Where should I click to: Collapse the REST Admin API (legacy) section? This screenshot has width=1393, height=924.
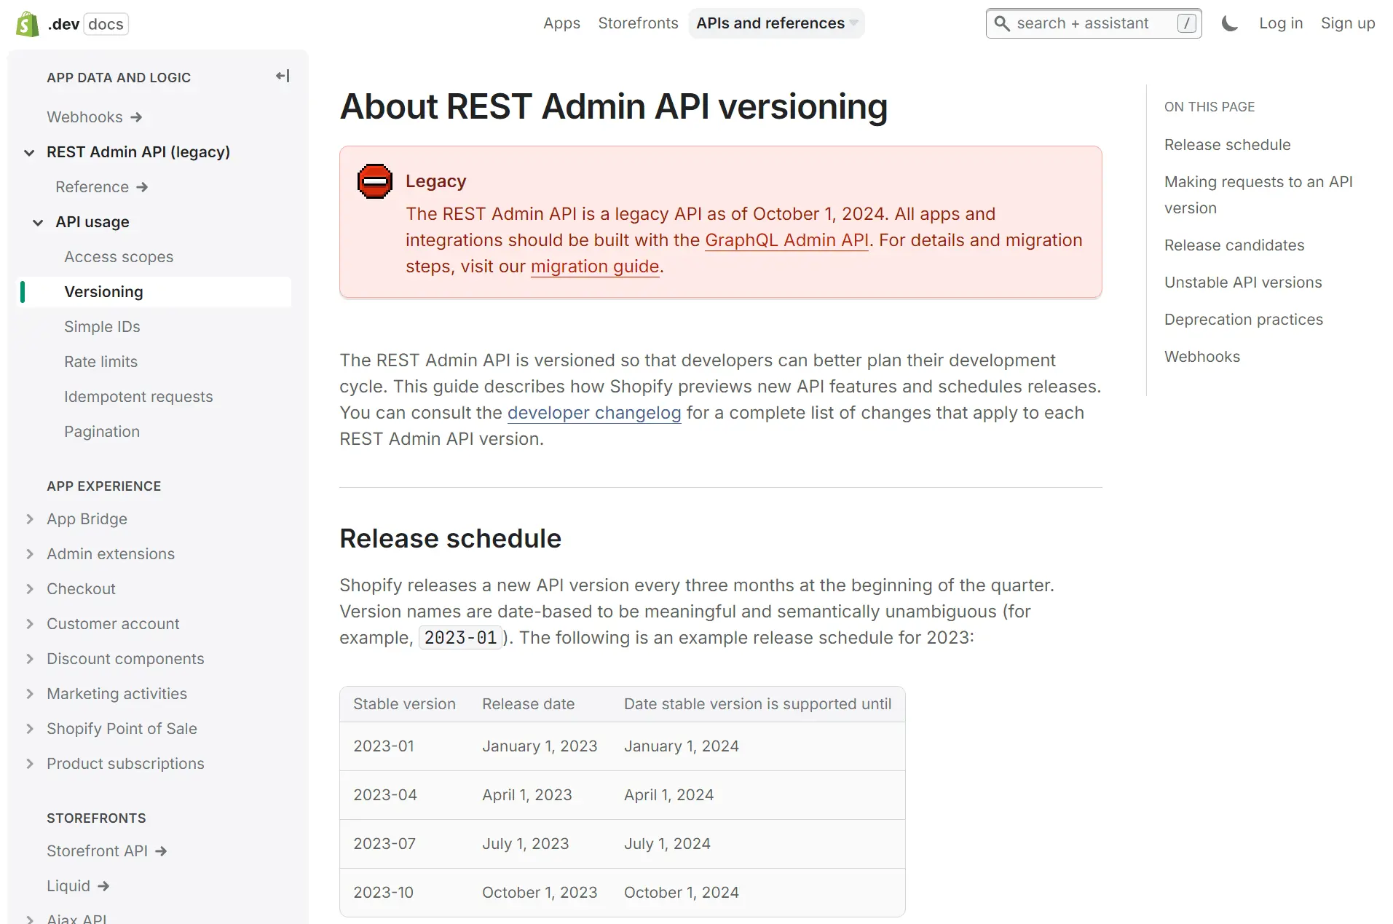[x=29, y=152]
